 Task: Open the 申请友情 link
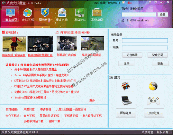click(x=46, y=109)
